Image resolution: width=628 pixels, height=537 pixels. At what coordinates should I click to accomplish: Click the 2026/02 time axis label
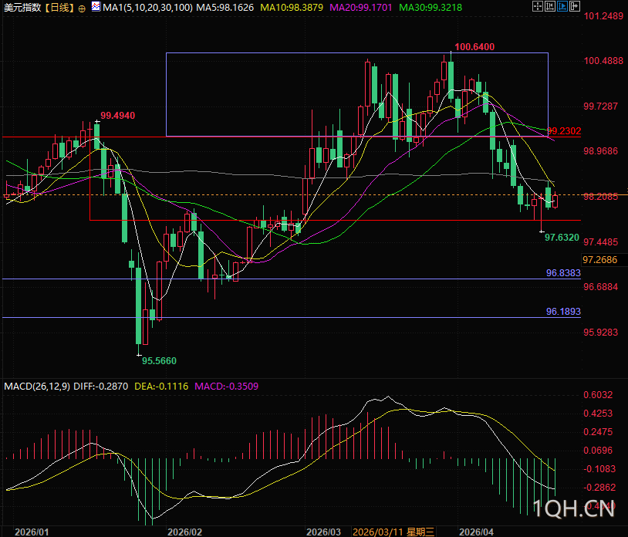point(184,532)
